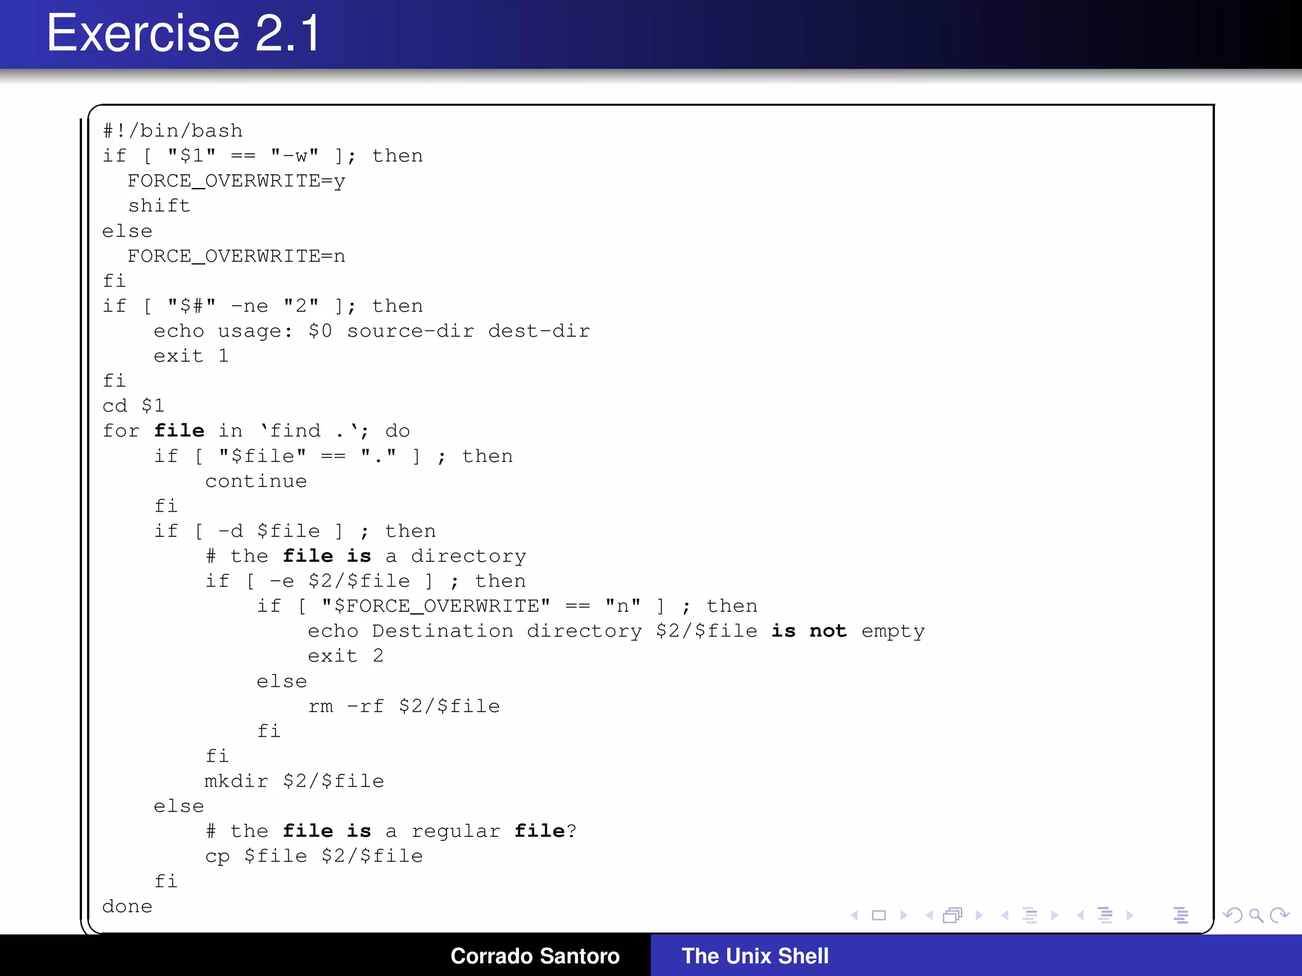Click the #!/bin/bash line in code
Viewport: 1302px width, 976px height.
pos(173,131)
